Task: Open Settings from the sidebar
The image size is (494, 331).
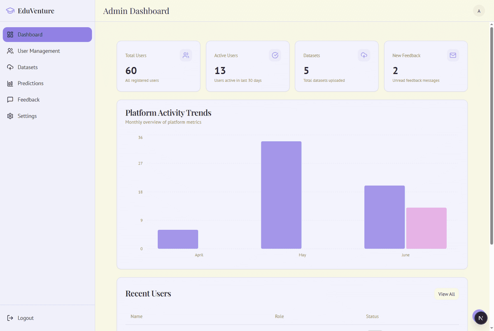Action: click(x=47, y=116)
